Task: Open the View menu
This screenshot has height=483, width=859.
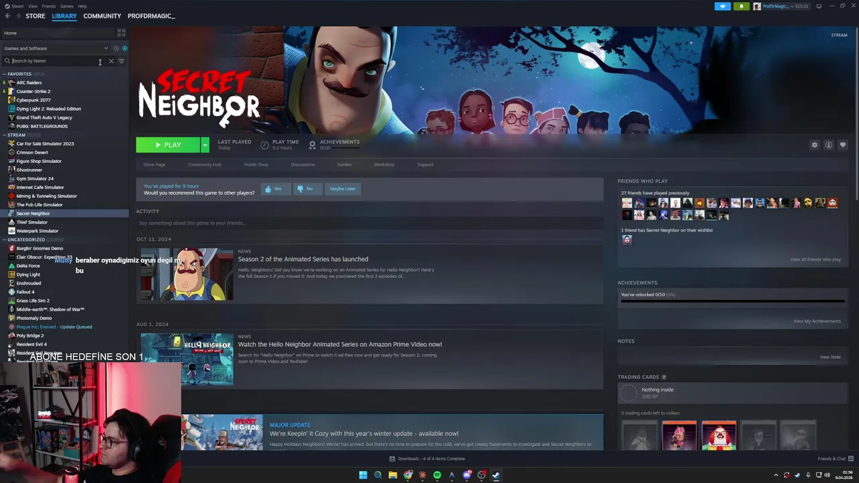Action: click(x=32, y=6)
